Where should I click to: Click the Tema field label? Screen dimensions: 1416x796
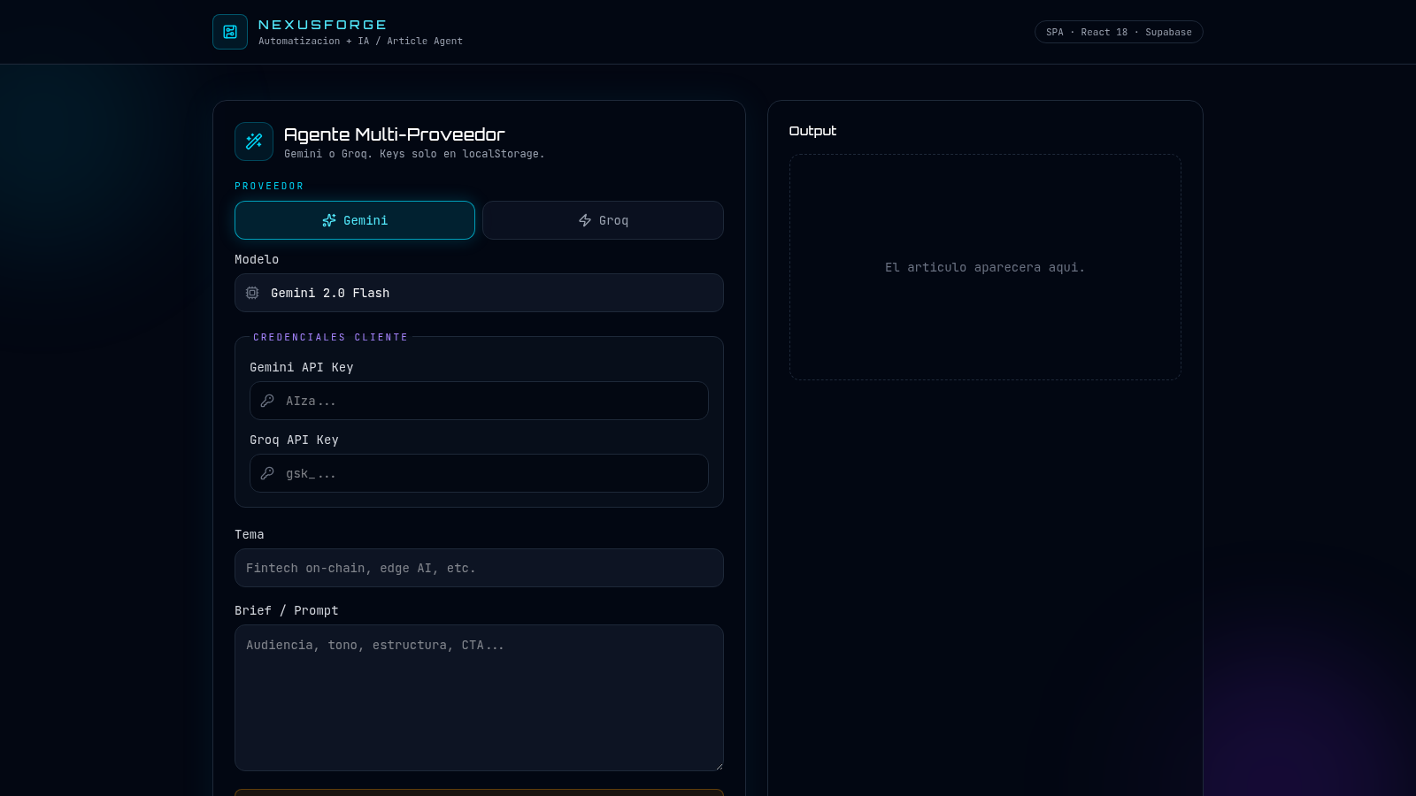coord(249,534)
